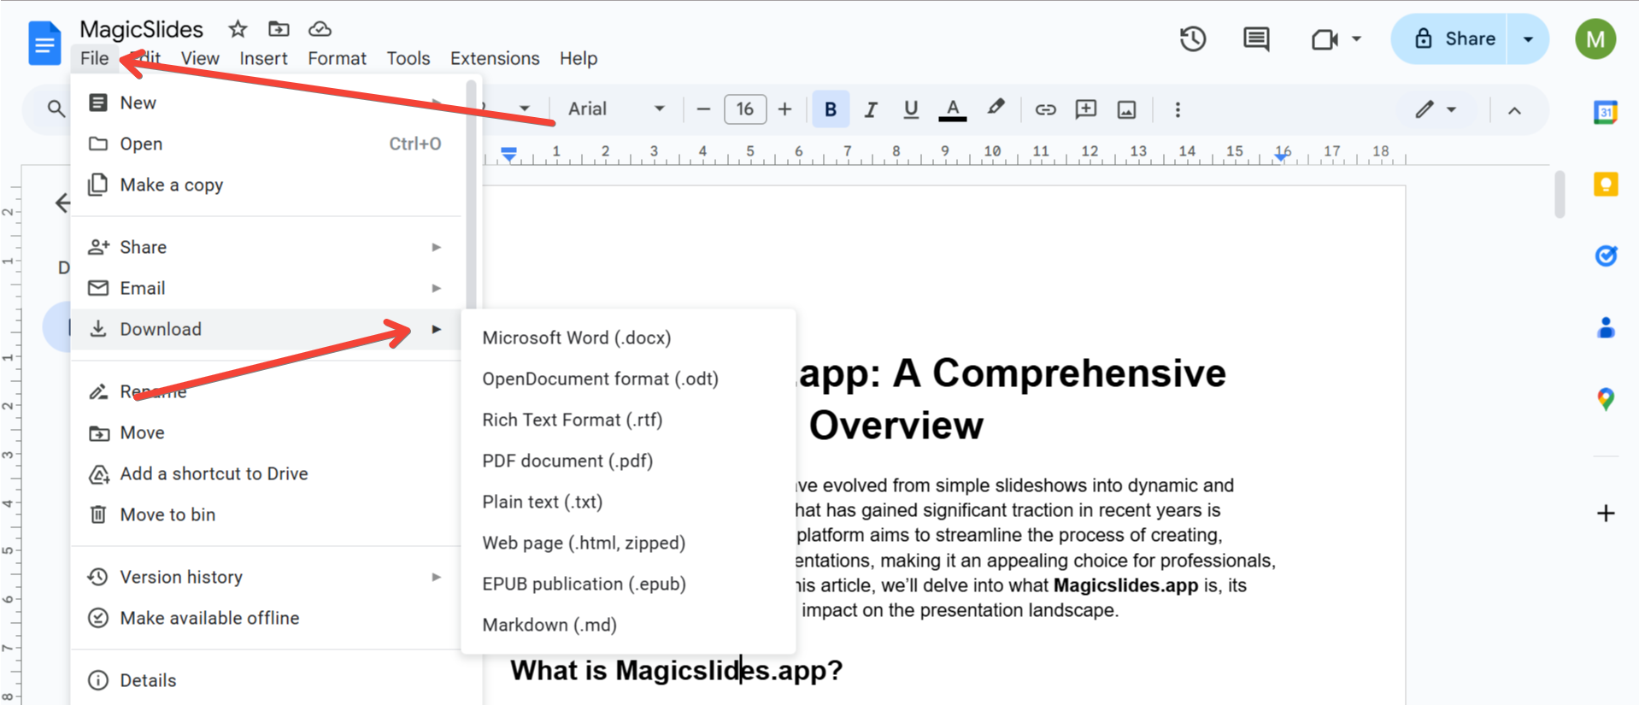Open the editing mode pencil dropdown

click(x=1435, y=109)
